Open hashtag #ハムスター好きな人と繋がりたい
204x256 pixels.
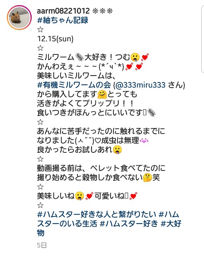(97, 214)
